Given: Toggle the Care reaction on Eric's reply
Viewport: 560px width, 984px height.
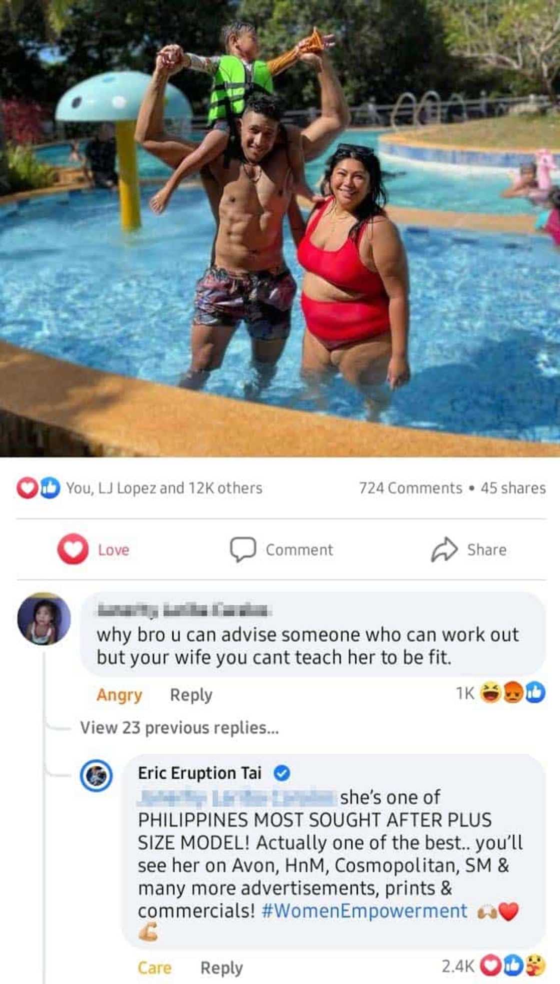Looking at the screenshot, I should click(154, 967).
